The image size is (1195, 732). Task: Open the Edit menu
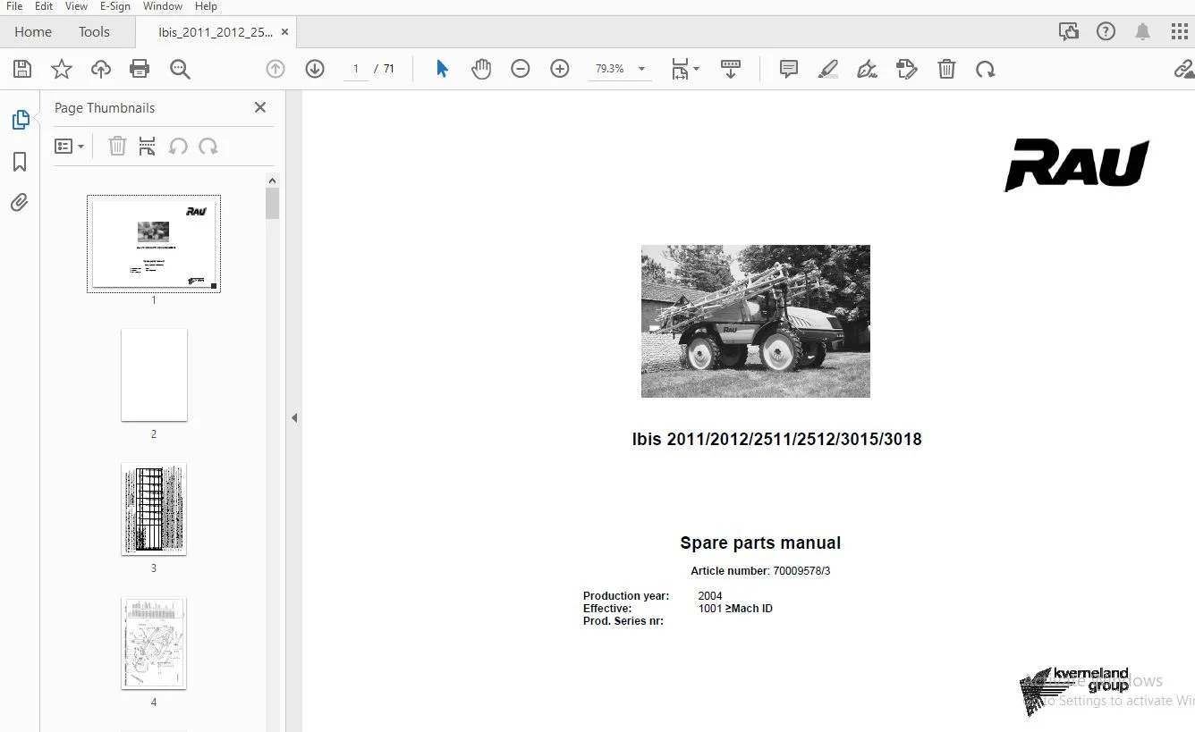[x=44, y=6]
